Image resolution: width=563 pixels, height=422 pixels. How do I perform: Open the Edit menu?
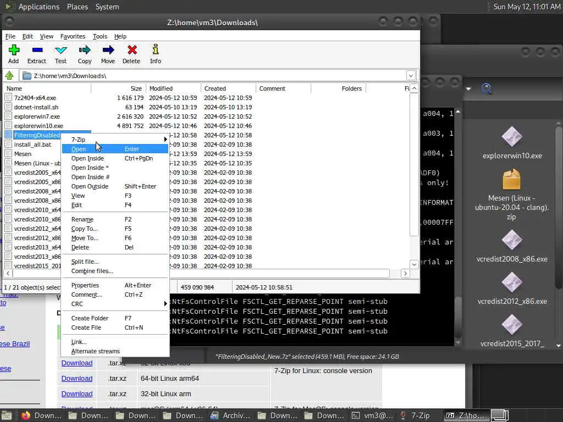[27, 36]
